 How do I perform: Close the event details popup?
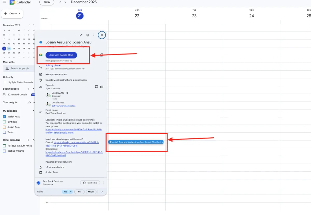pyautogui.click(x=102, y=35)
